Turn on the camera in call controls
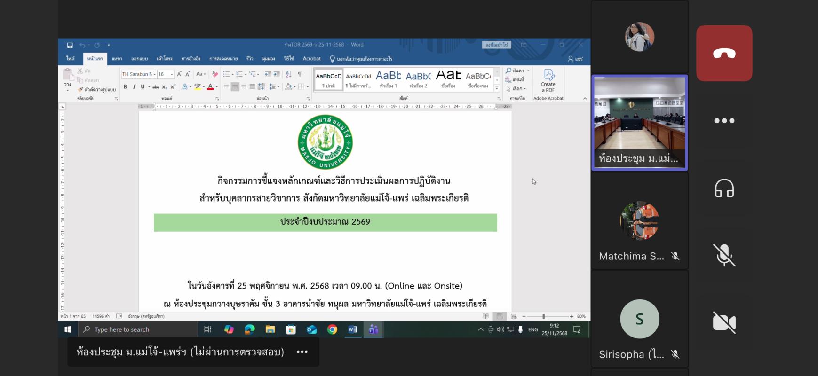The height and width of the screenshot is (376, 818). [724, 322]
